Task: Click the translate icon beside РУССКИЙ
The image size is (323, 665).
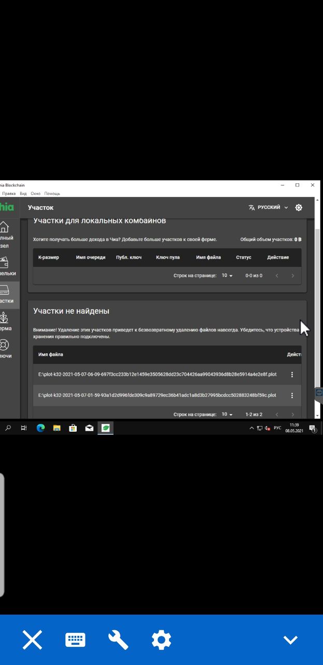Action: 251,207
